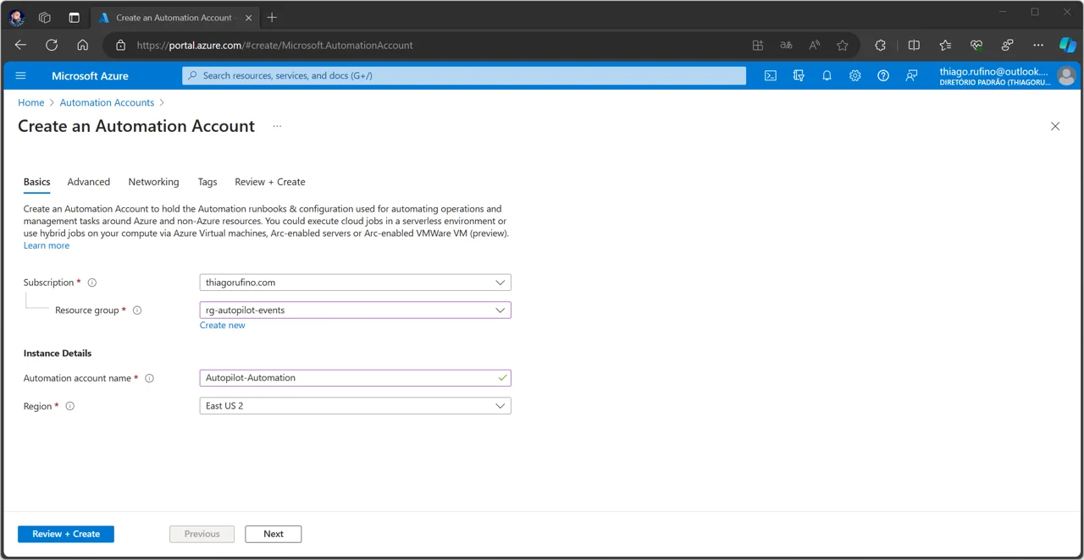Switch to the Advanced tab
Image resolution: width=1084 pixels, height=560 pixels.
tap(89, 182)
